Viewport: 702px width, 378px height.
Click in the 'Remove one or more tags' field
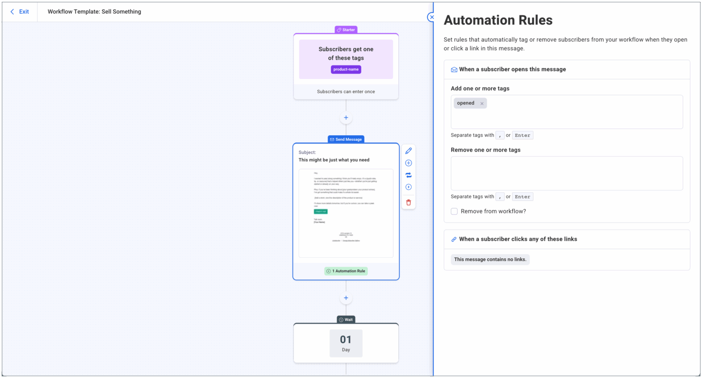[566, 173]
